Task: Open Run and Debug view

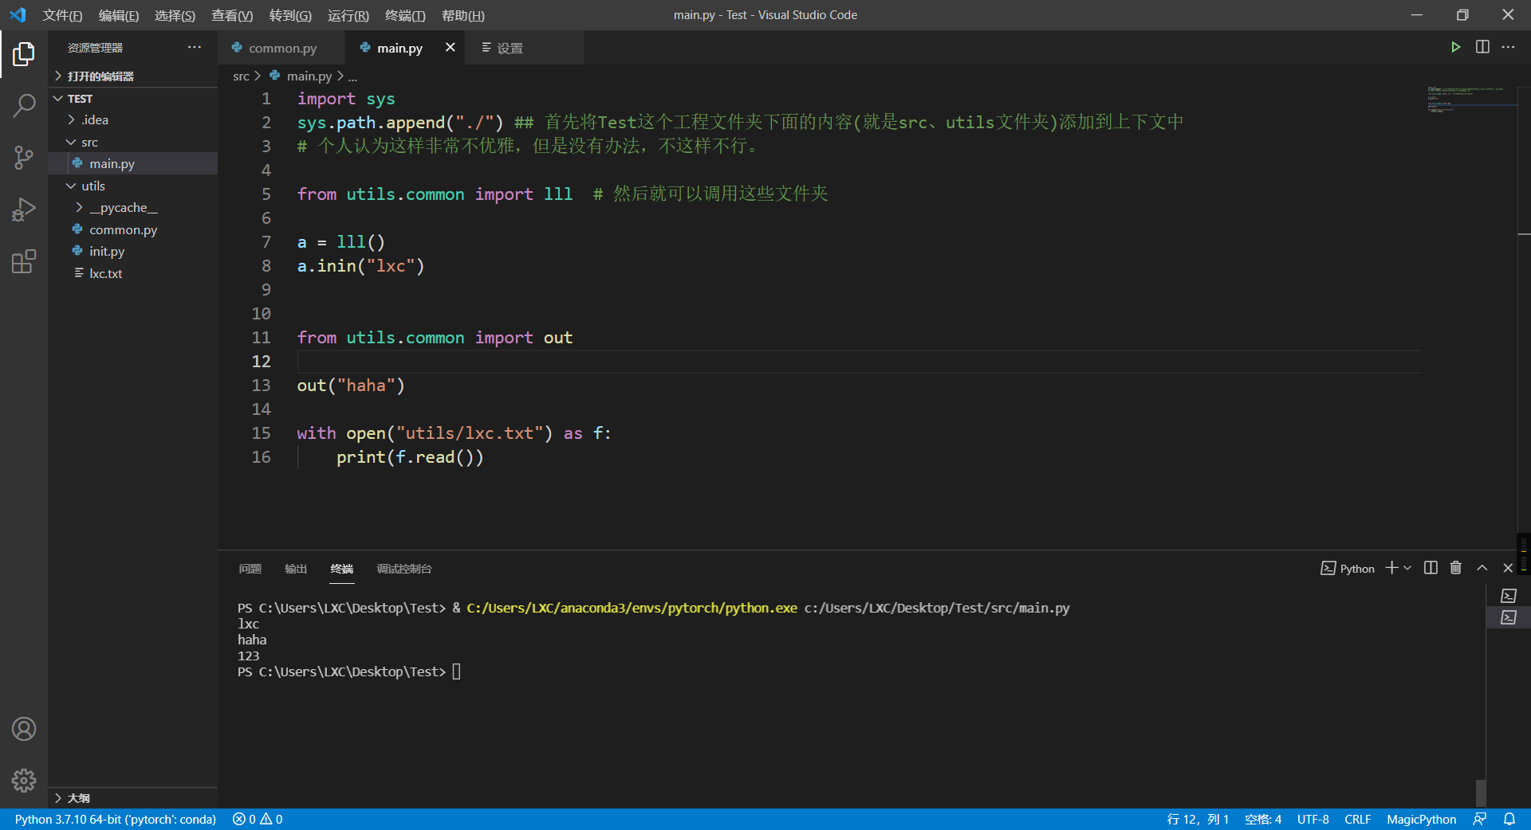Action: coord(24,209)
